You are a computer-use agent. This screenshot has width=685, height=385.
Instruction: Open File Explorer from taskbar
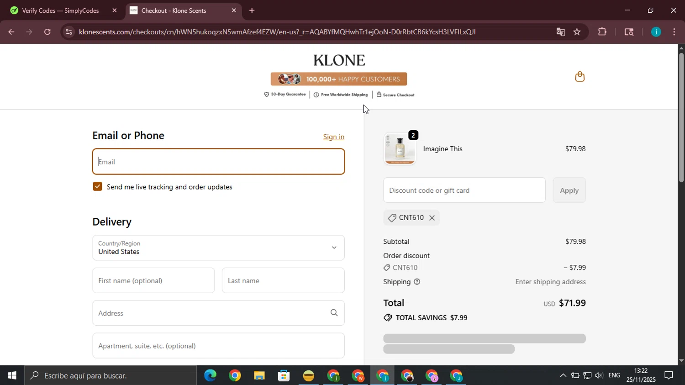[259, 375]
